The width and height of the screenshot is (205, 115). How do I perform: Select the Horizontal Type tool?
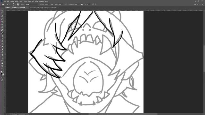(2, 55)
